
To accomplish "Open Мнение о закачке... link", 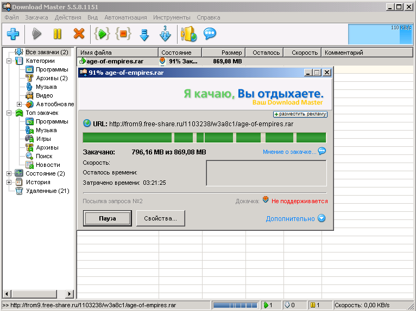I will (289, 152).
